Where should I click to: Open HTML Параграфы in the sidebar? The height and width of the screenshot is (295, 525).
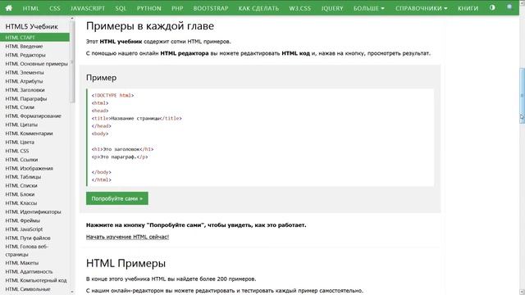click(26, 98)
